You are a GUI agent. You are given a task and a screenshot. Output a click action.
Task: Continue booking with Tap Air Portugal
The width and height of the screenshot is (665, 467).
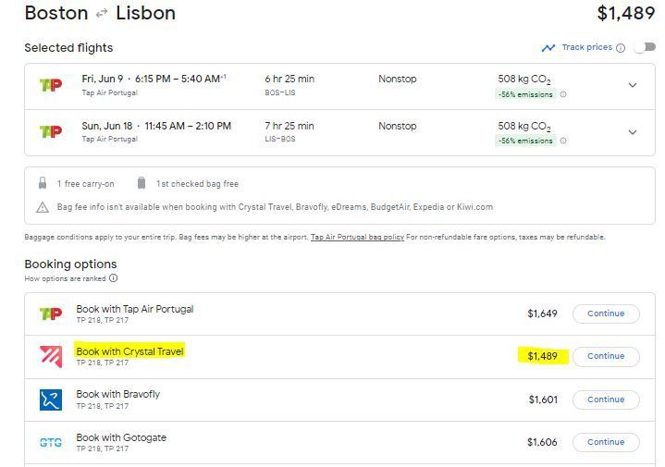606,313
